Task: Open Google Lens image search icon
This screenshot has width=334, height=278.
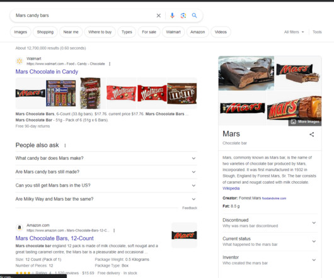Action: tap(183, 16)
